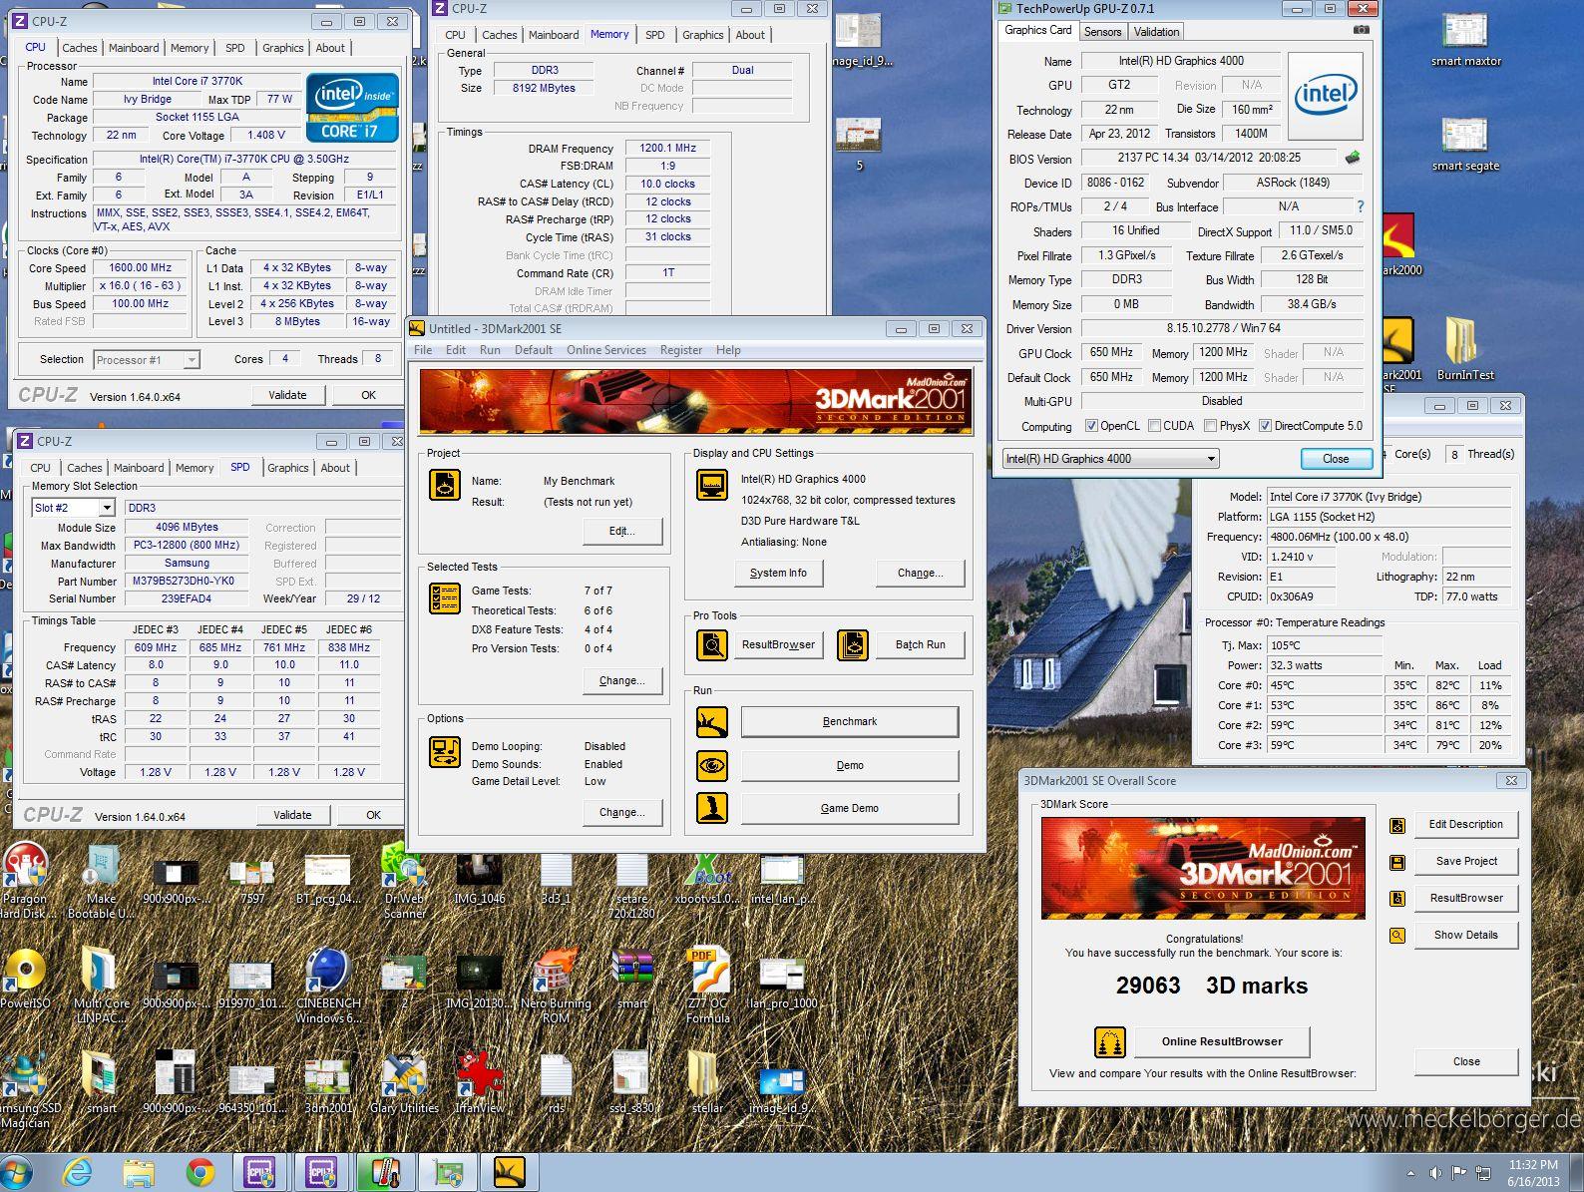Click the eye-shaped Demo icon in 3DMark2001
1584x1192 pixels.
coord(712,766)
